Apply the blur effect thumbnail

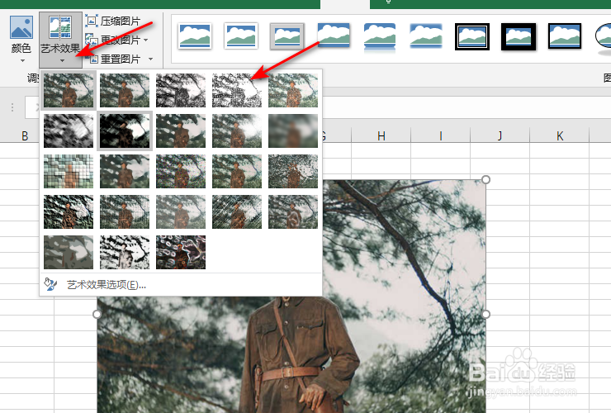point(293,131)
